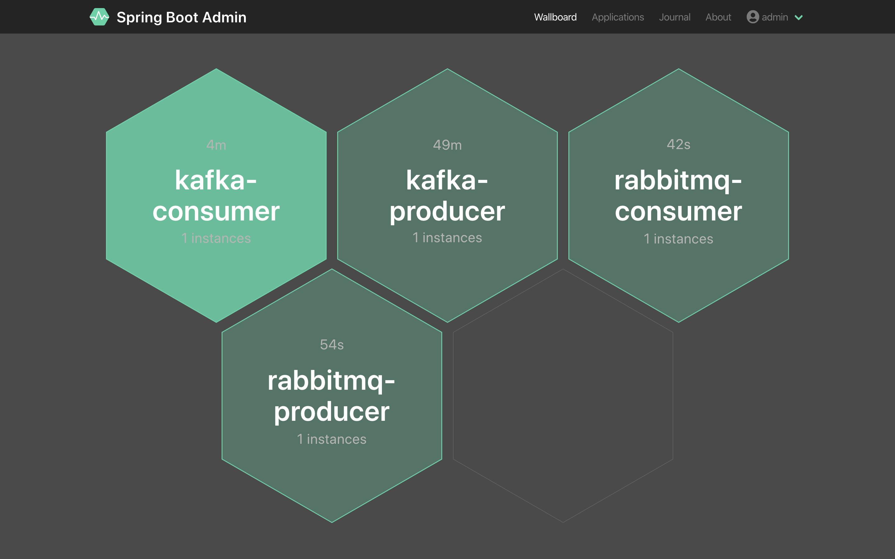Screen dimensions: 895x559
Task: Click instances count under kafka-producer
Action: [x=447, y=238]
